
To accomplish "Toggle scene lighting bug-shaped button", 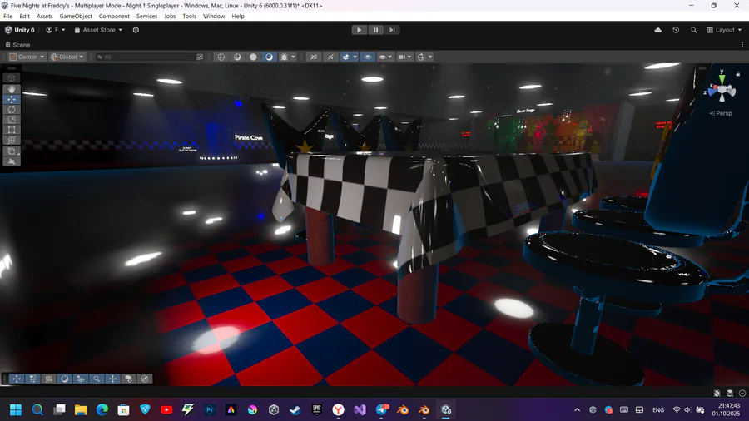I will (285, 57).
